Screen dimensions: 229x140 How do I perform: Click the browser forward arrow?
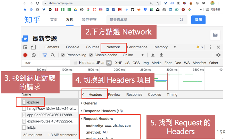tap(31, 3)
